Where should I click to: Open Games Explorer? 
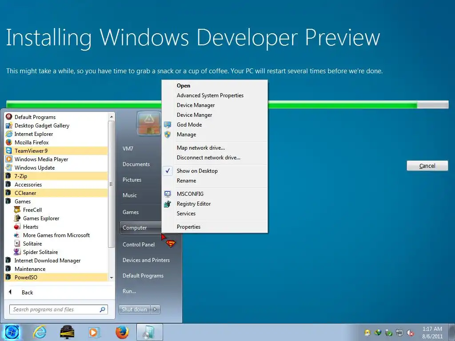[x=41, y=218]
